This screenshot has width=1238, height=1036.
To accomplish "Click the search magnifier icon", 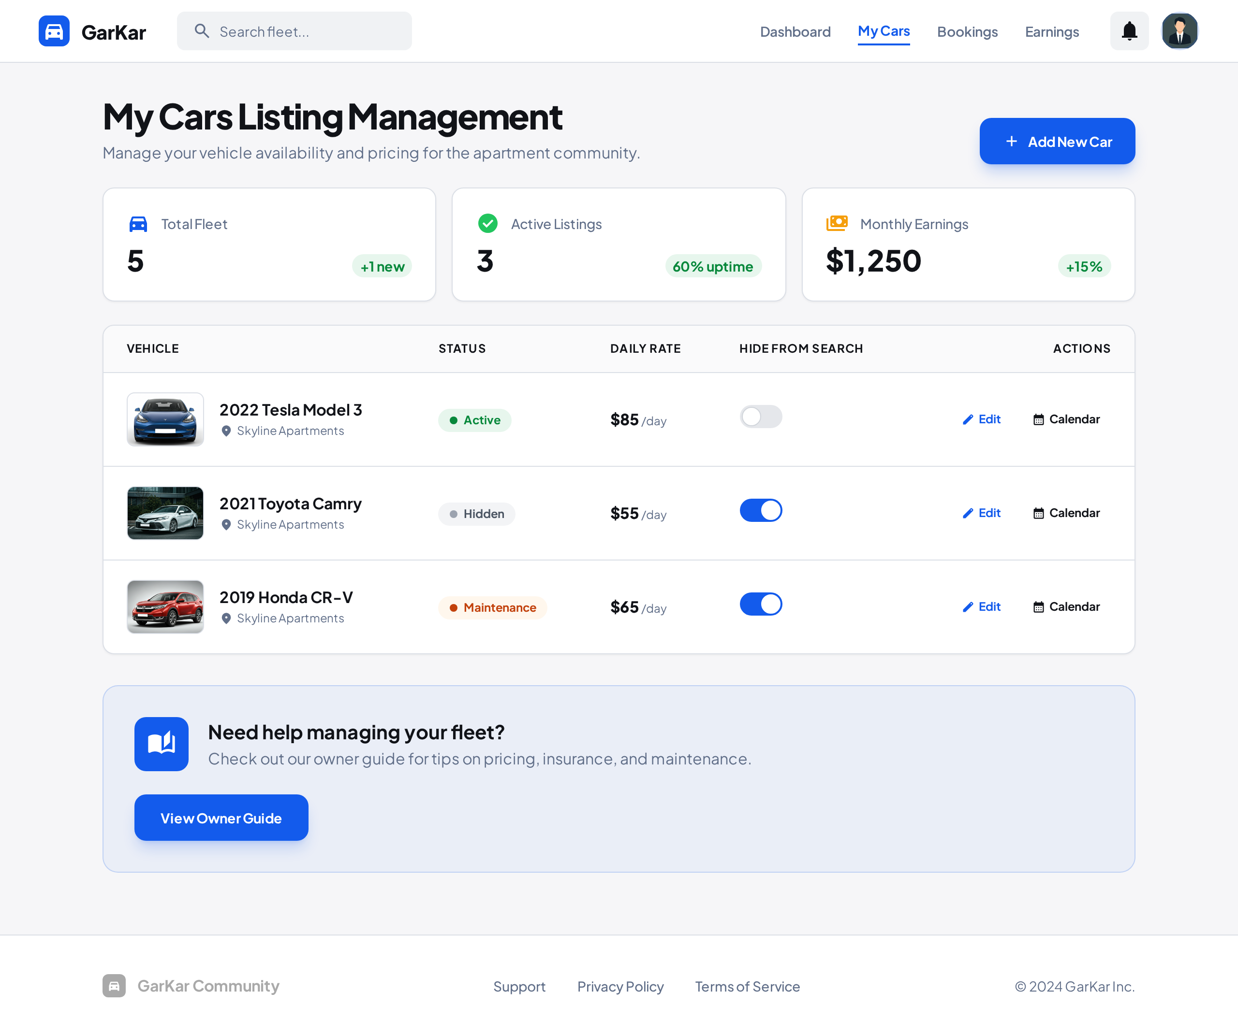I will (x=202, y=31).
